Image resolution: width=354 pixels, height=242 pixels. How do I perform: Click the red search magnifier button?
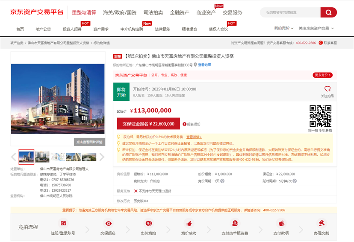click(328, 12)
